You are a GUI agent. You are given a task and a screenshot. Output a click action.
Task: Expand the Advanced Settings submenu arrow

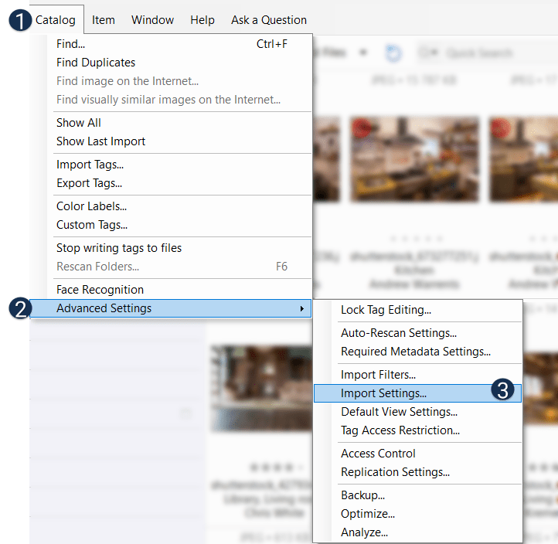point(301,309)
